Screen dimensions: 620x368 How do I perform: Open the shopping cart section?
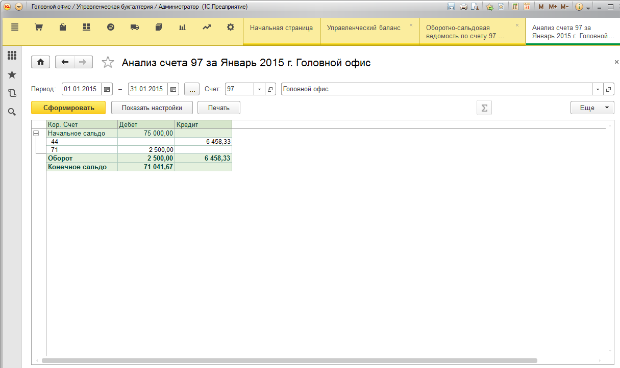[38, 28]
